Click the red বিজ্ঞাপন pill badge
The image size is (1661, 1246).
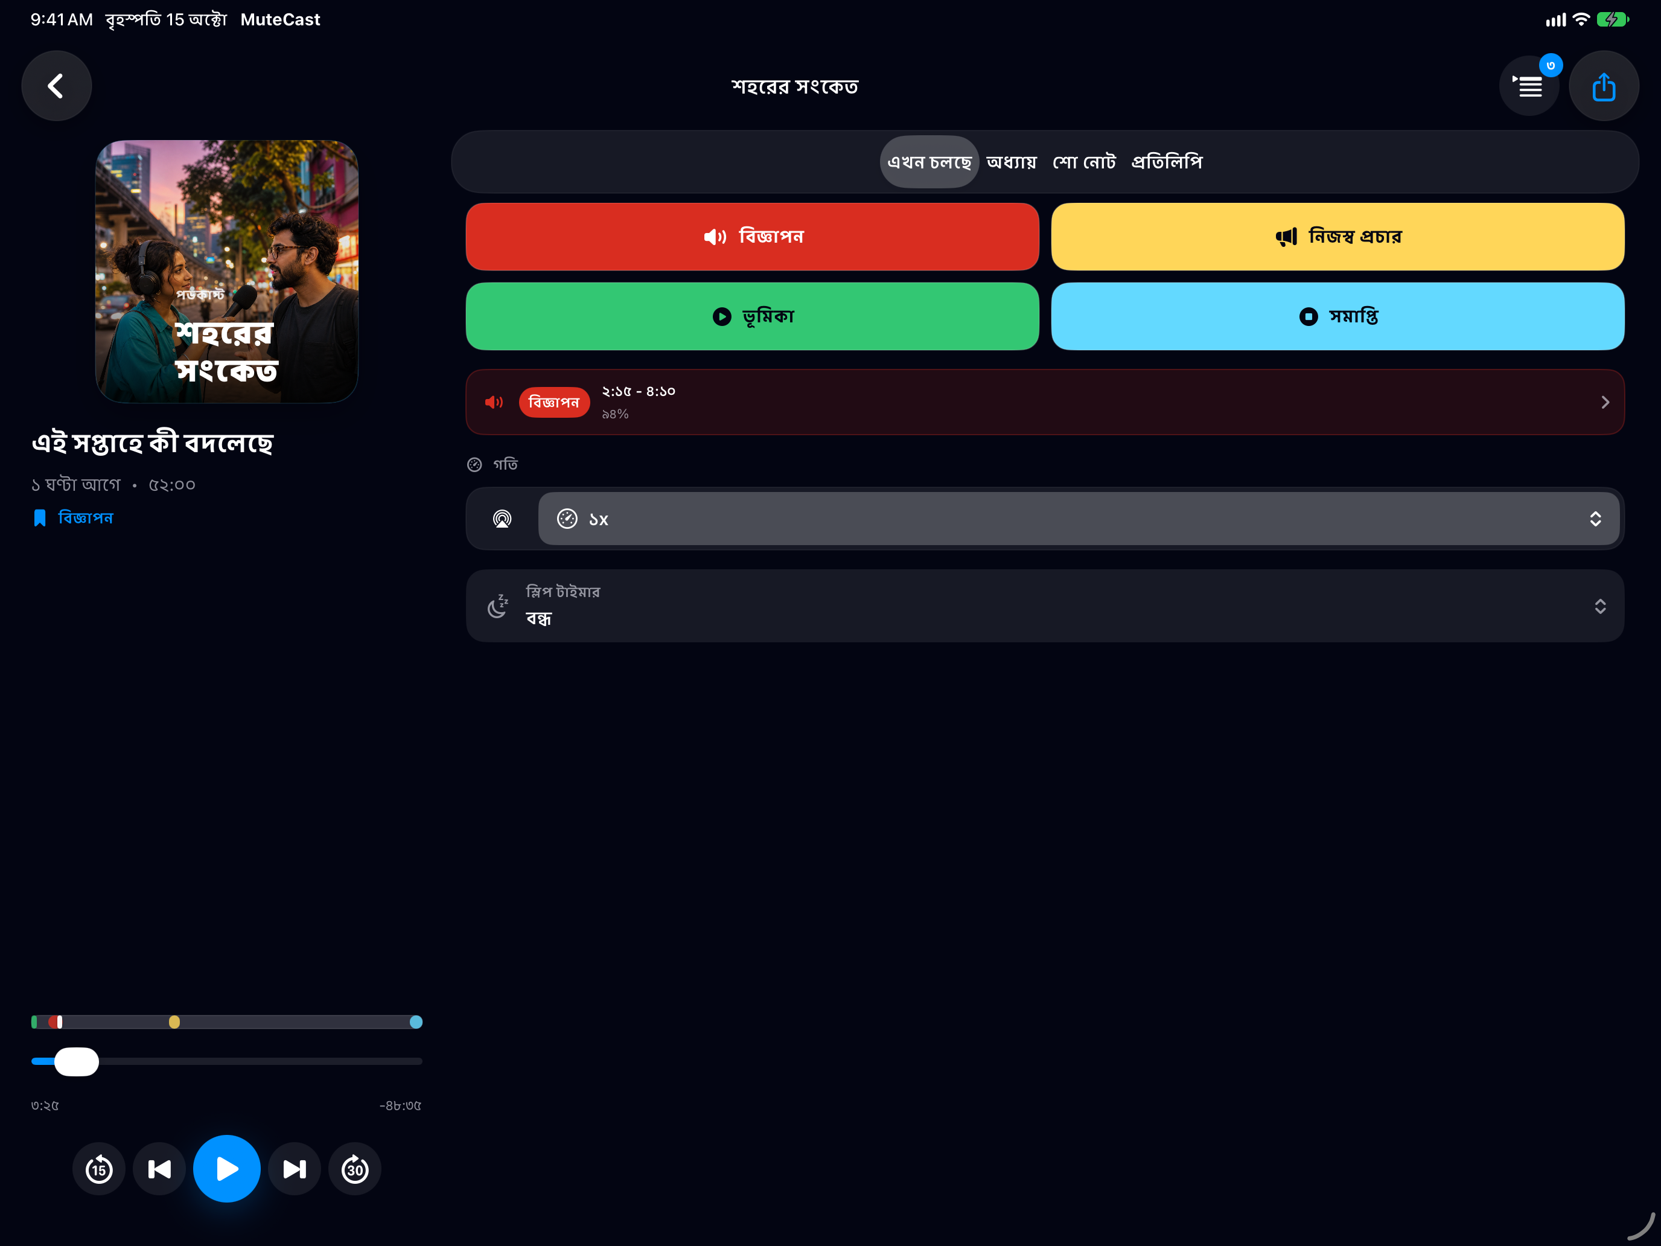point(553,402)
